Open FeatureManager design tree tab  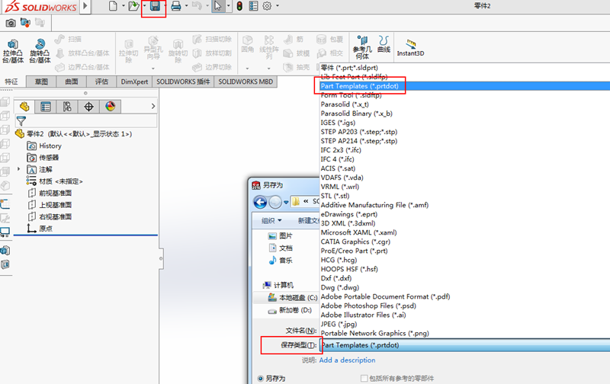(x=24, y=107)
